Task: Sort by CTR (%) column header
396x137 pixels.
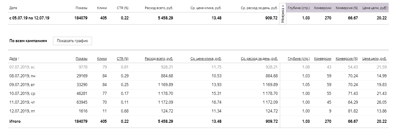Action: (x=123, y=58)
